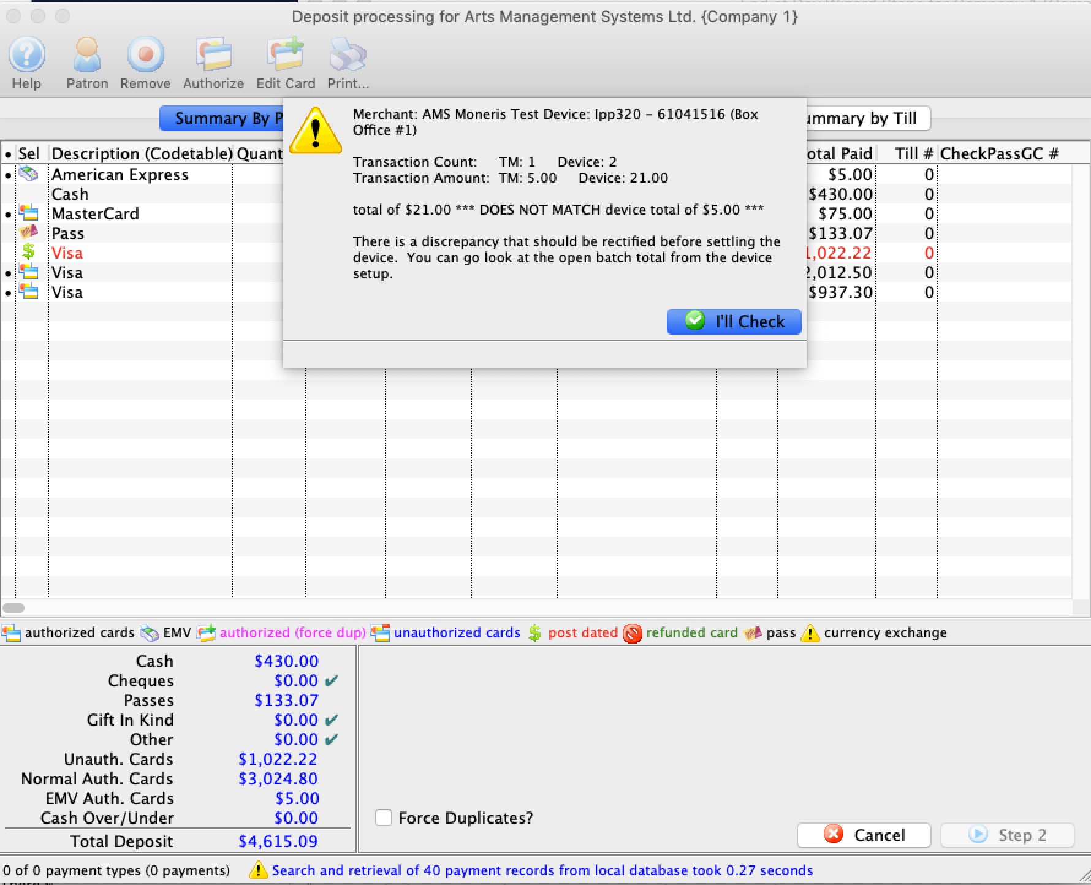Screen dimensions: 1091x885
Task: Click the 0 of 0 payment types status
Action: tap(116, 870)
